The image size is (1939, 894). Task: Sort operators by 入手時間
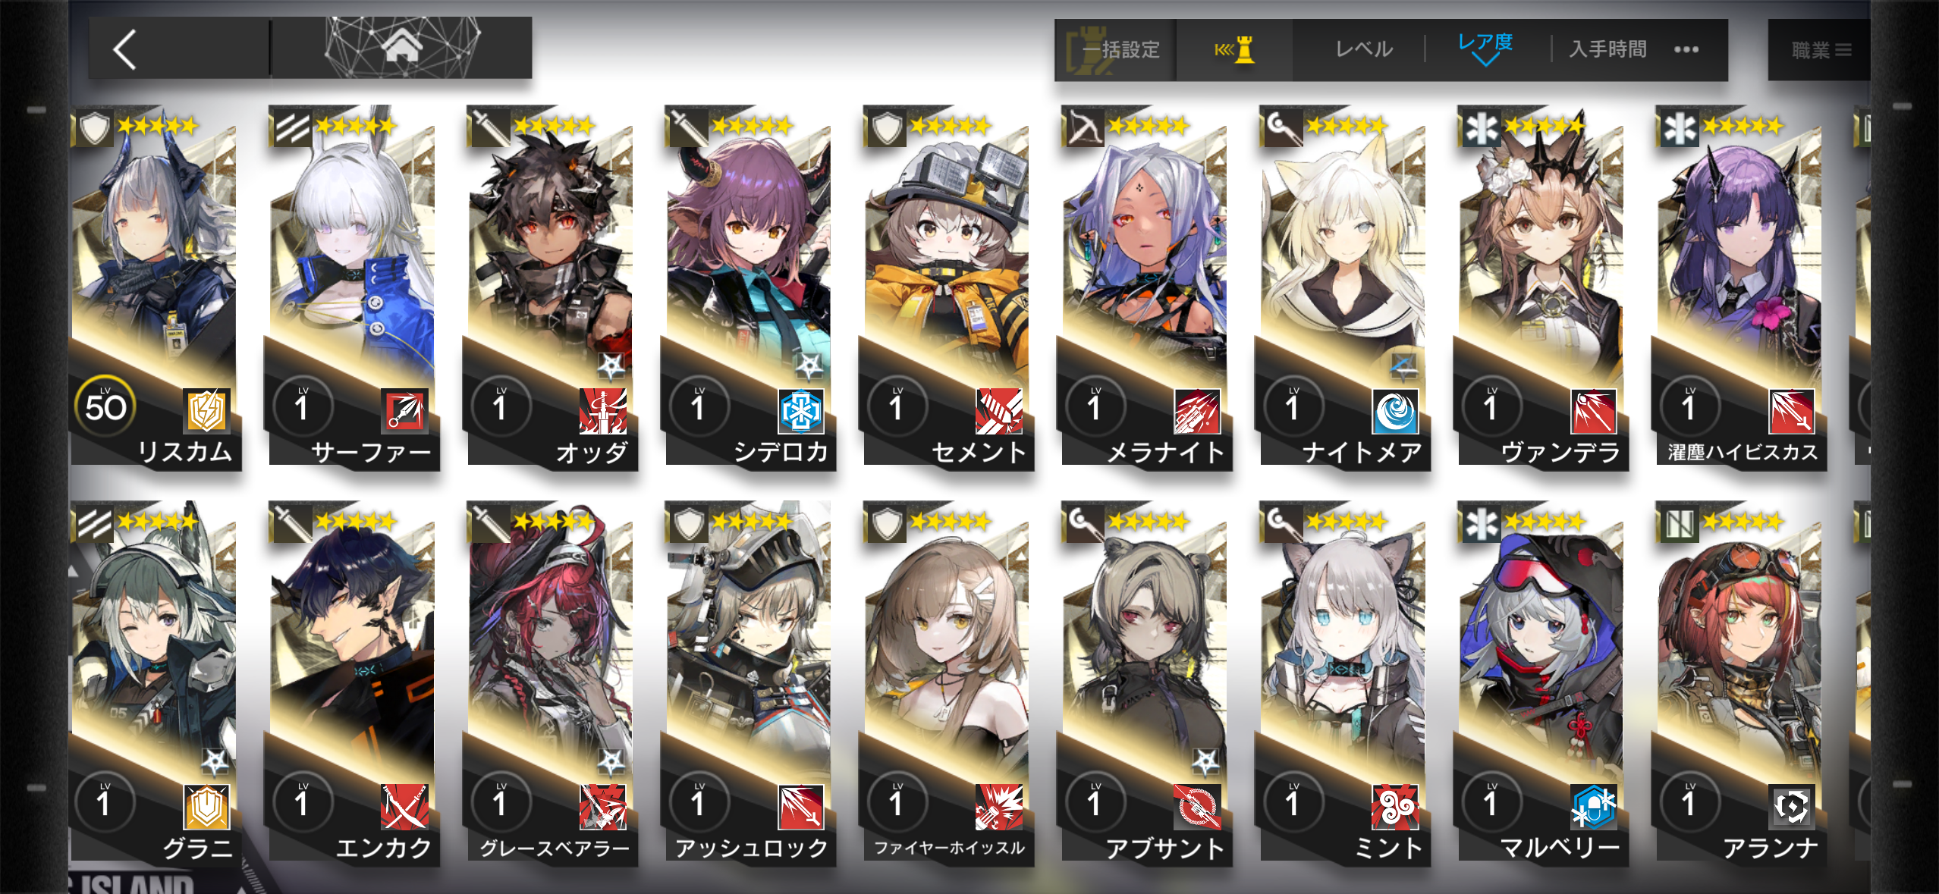click(1608, 49)
